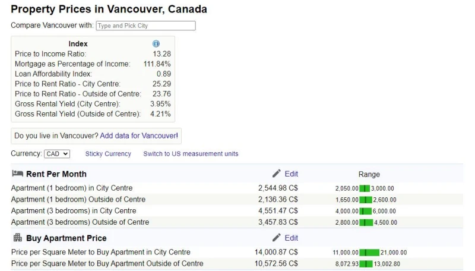Select Price to Rent Ratio value 23.76

[161, 94]
